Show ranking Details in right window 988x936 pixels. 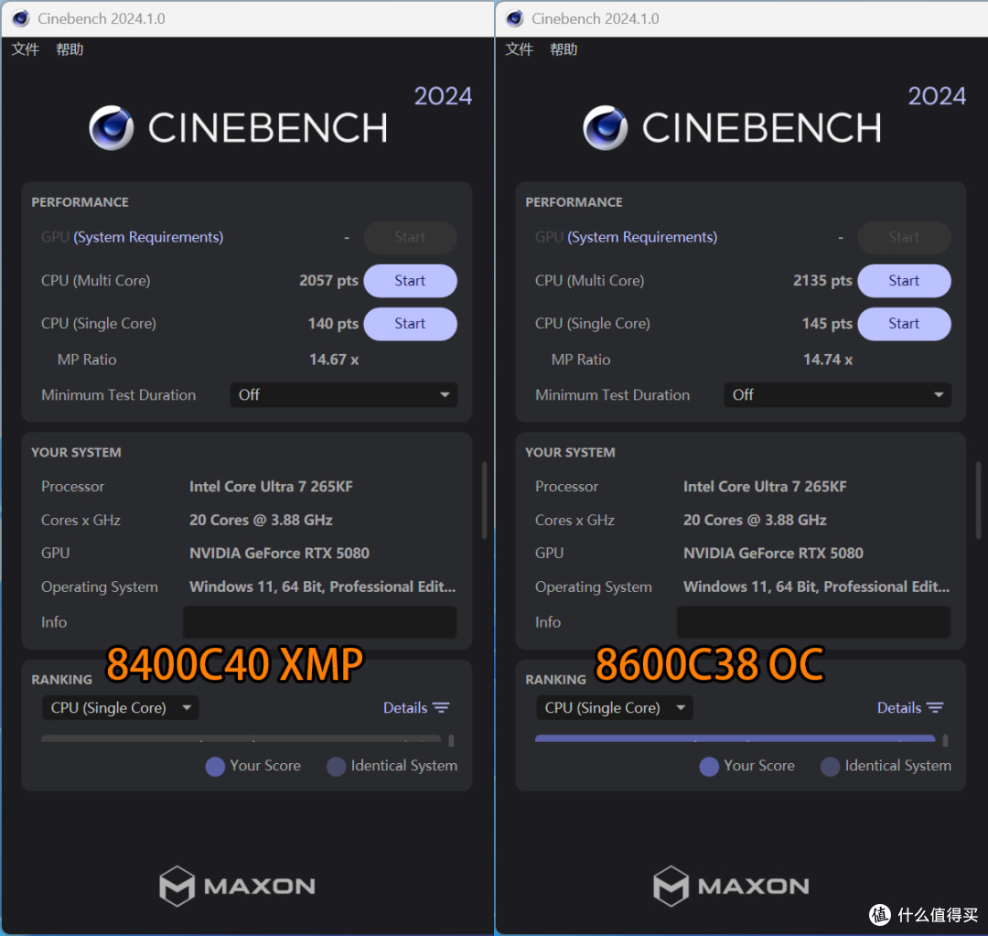(x=910, y=708)
